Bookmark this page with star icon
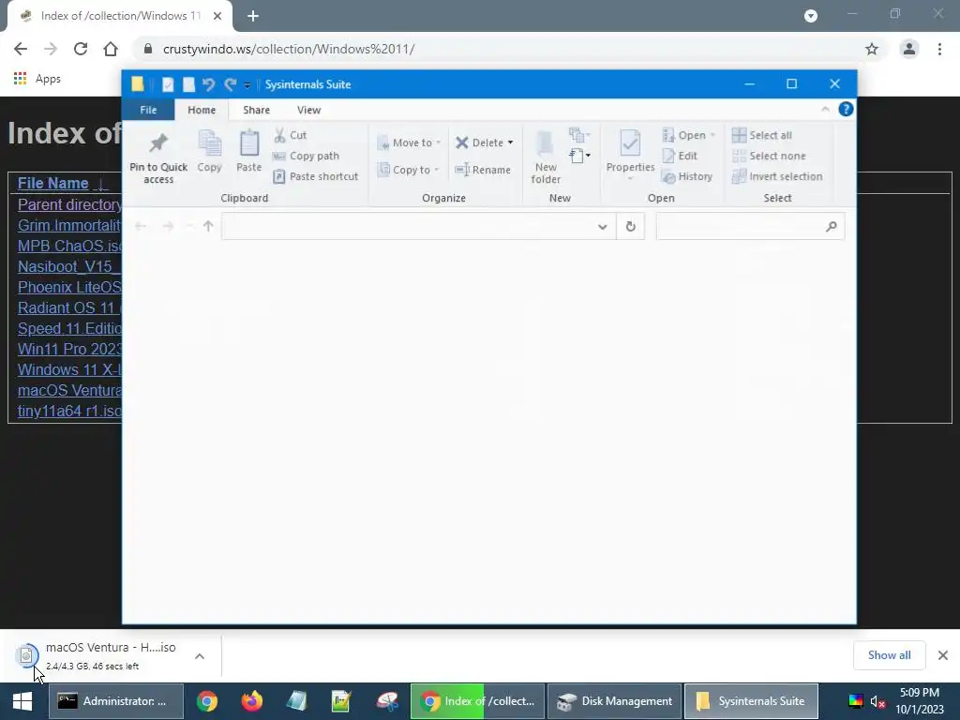 872,49
